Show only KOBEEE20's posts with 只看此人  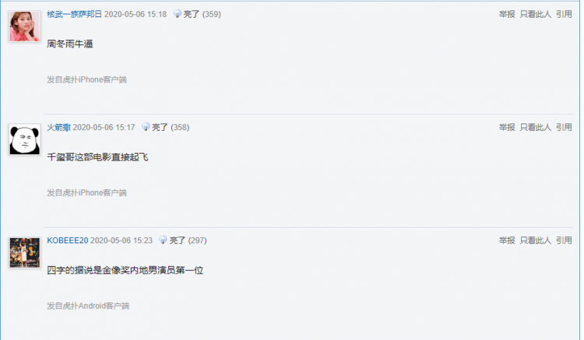(x=536, y=240)
